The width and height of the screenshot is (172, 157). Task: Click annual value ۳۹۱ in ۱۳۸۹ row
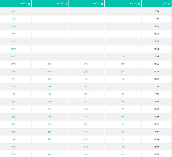tap(13, 79)
